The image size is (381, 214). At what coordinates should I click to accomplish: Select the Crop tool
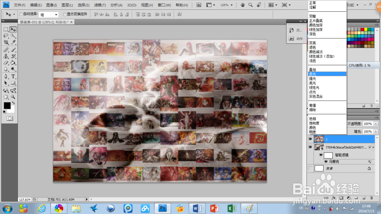click(x=6, y=42)
